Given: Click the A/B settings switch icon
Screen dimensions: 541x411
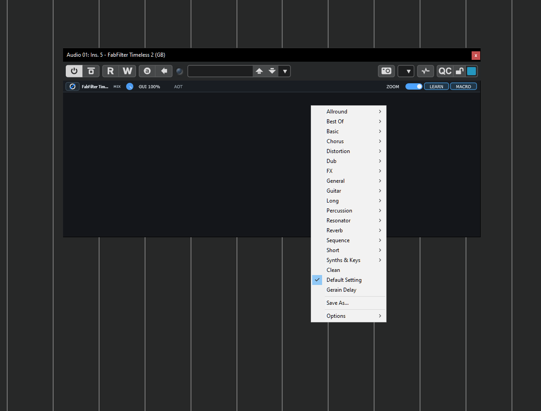Looking at the screenshot, I should point(147,71).
